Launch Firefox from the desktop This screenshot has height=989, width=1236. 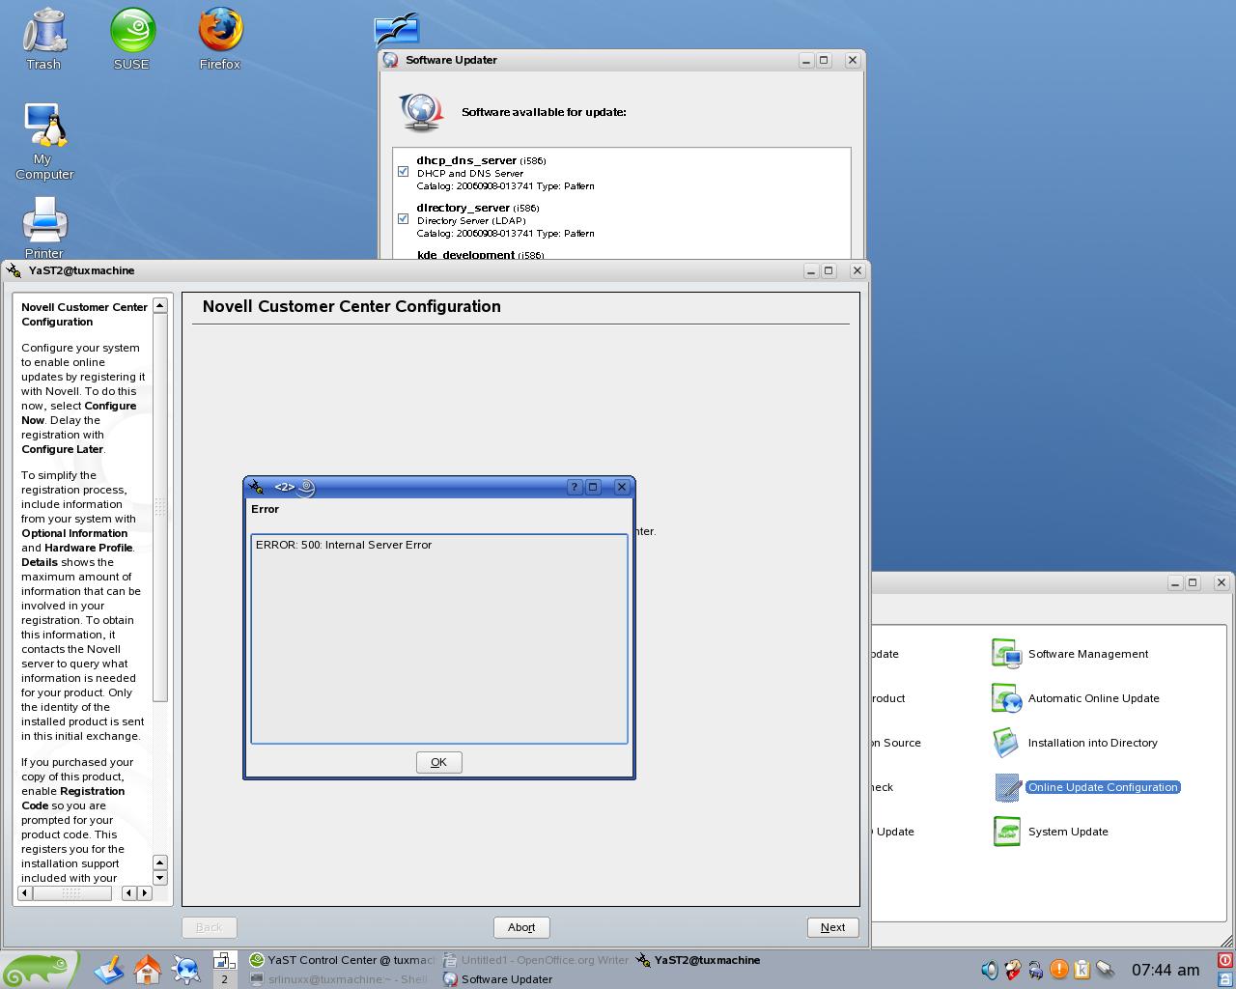click(220, 39)
